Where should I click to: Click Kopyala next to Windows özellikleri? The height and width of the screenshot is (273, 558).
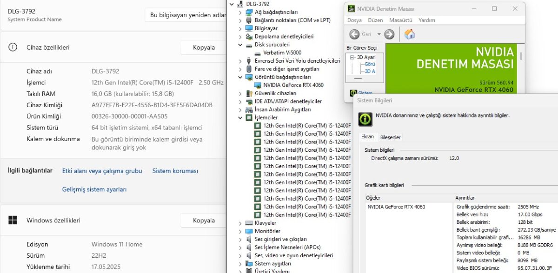coord(204,221)
